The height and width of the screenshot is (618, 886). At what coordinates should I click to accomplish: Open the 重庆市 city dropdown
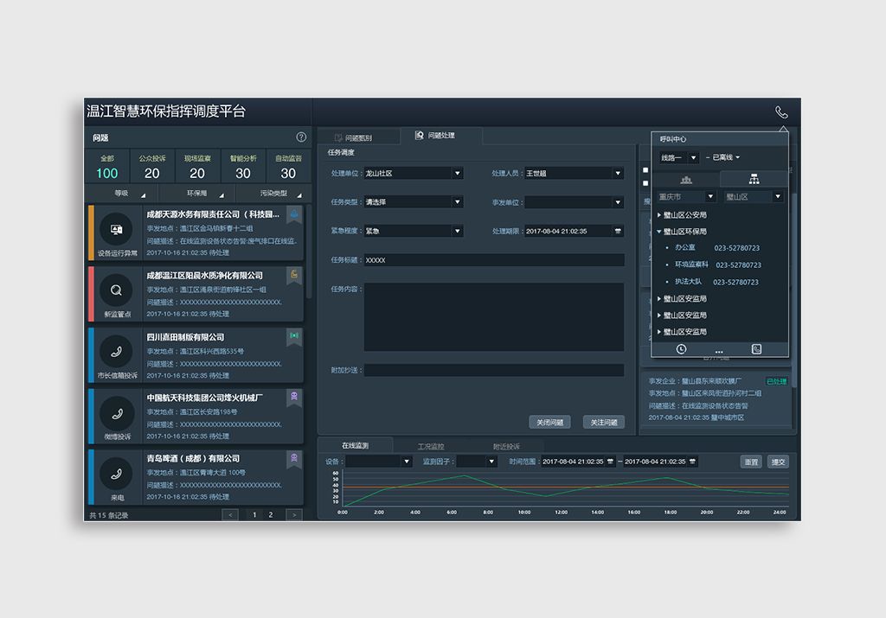(686, 196)
